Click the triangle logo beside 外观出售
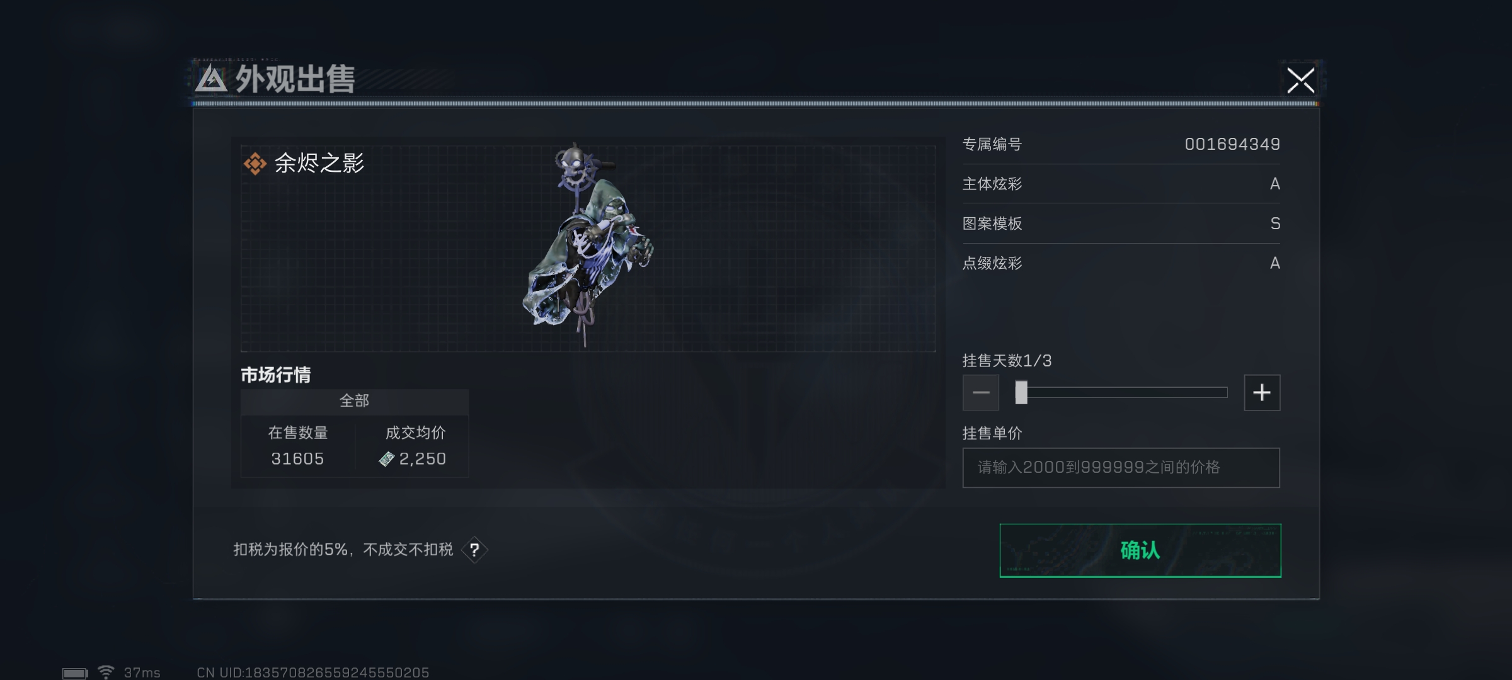 pyautogui.click(x=211, y=80)
